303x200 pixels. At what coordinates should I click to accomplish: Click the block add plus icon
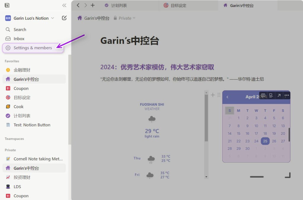213,95
